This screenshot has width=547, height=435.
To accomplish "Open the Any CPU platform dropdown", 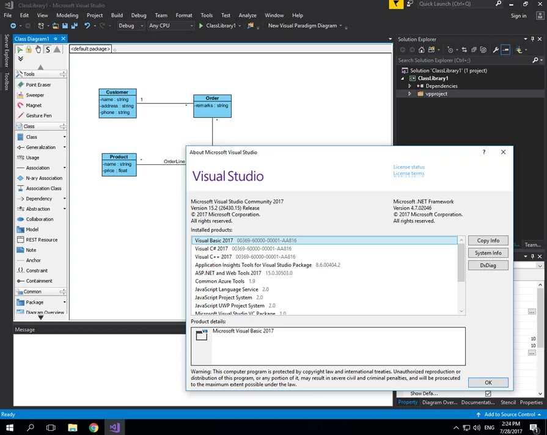I will (171, 26).
